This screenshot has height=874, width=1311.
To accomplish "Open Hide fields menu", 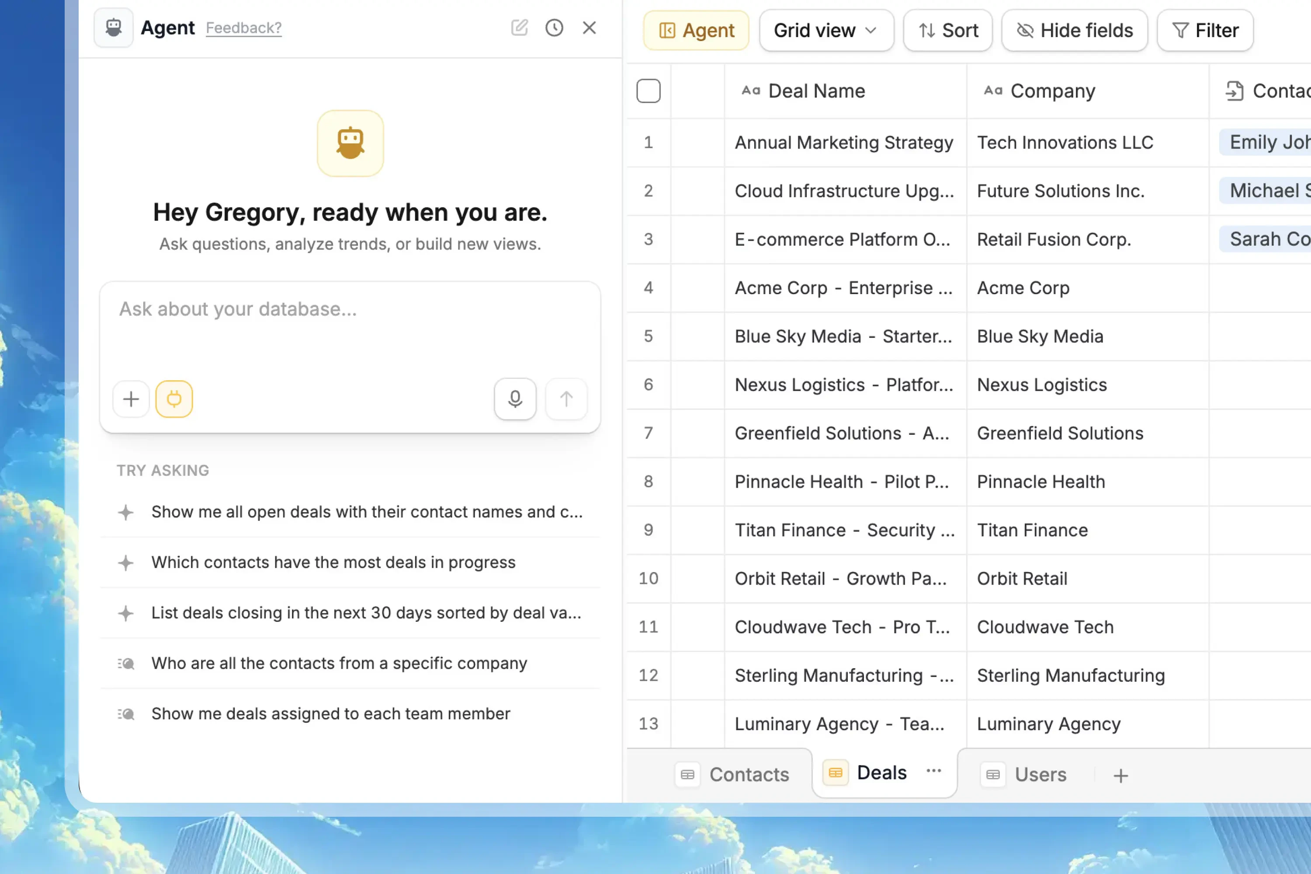I will point(1074,30).
